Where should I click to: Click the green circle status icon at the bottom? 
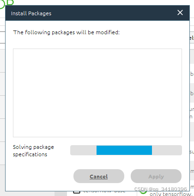pyautogui.click(x=143, y=192)
